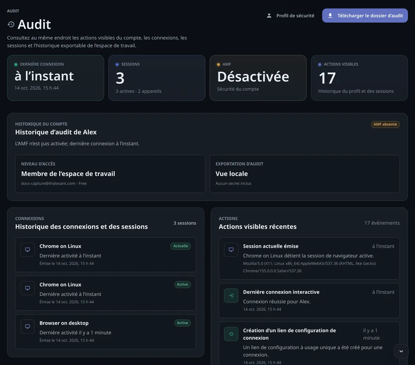Open Profil de sécurité
The image size is (415, 365).
(291, 16)
